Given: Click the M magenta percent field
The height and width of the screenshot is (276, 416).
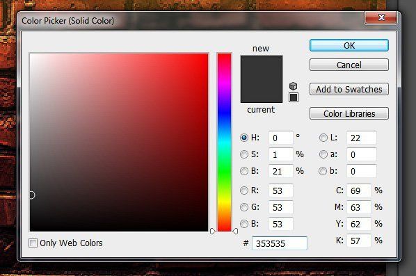Looking at the screenshot, I should [359, 207].
